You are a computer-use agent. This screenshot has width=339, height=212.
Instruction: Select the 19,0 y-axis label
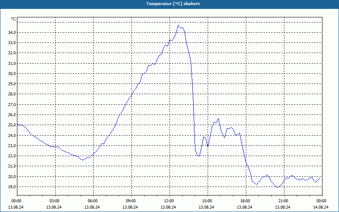[x=12, y=187]
